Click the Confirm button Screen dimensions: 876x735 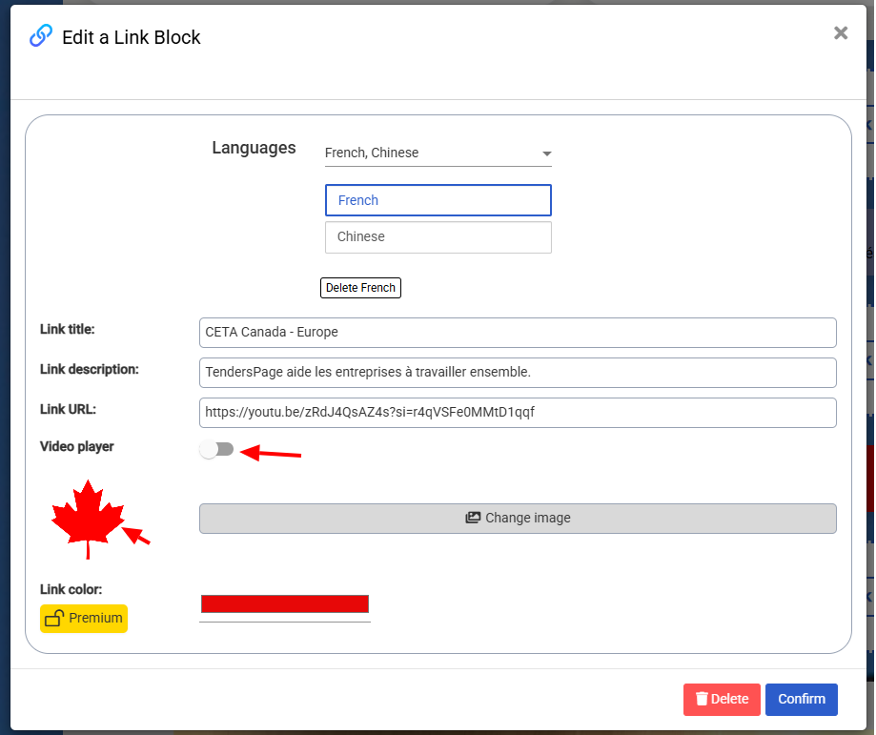[801, 700]
